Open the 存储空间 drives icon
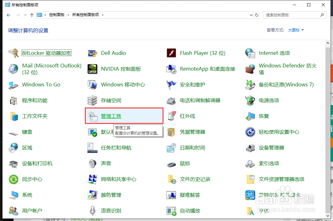Image resolution: width=333 pixels, height=221 pixels. click(x=92, y=101)
